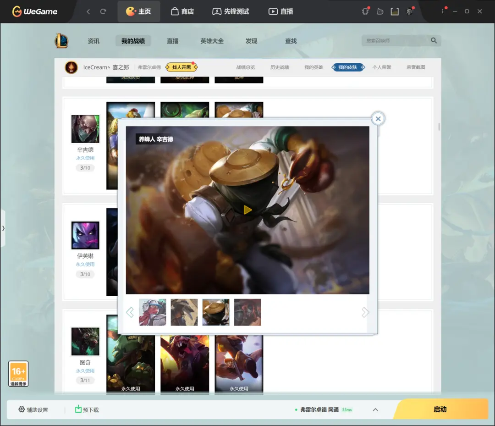Open the 我的英雄 tab
This screenshot has width=495, height=426.
[x=314, y=67]
